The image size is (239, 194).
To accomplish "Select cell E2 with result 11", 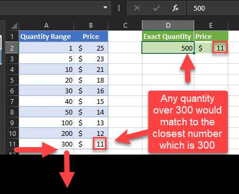I will [211, 47].
